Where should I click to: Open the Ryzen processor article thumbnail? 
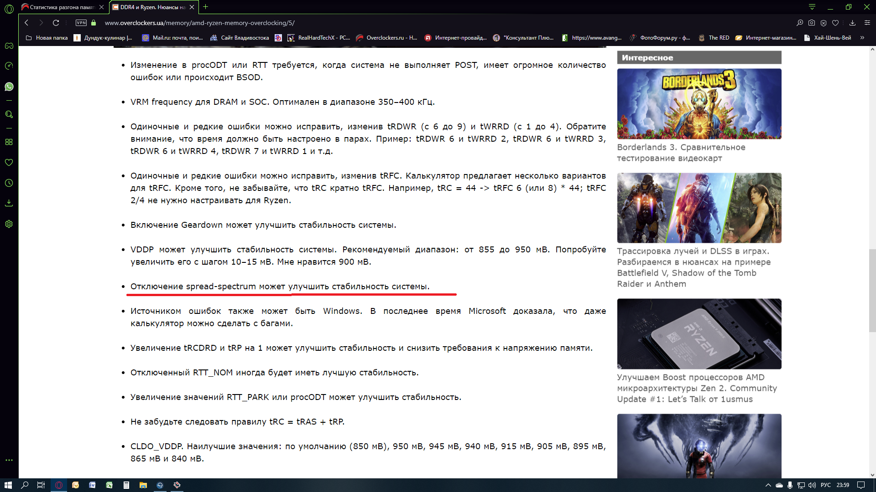click(699, 333)
